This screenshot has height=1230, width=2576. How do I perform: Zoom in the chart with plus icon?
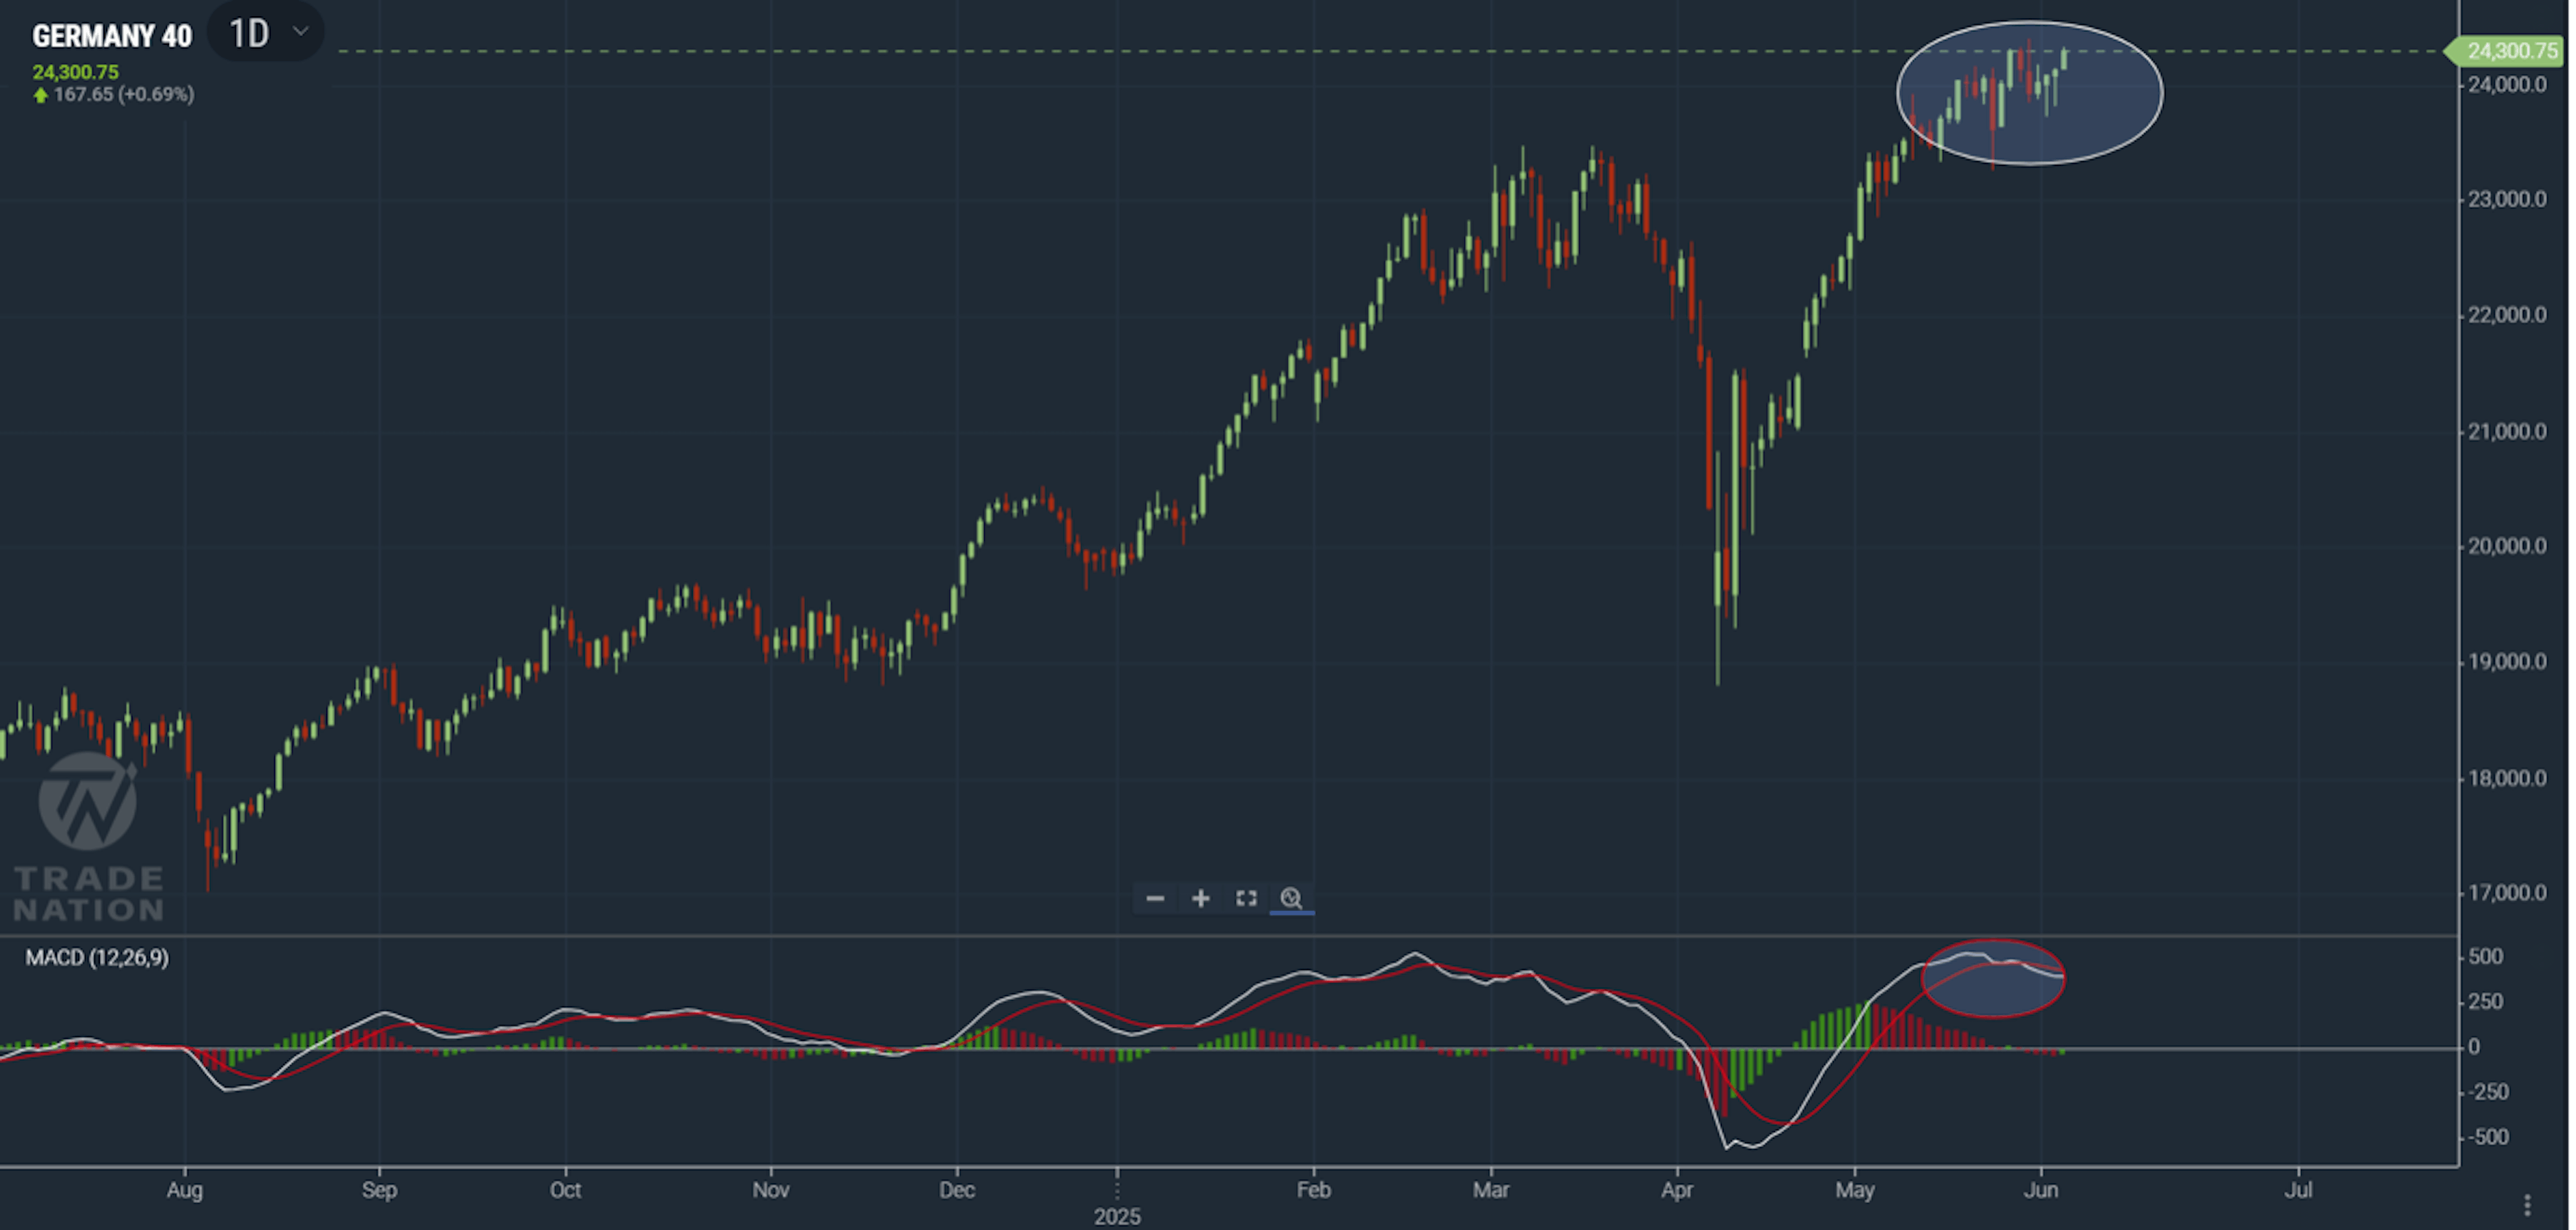click(x=1200, y=898)
